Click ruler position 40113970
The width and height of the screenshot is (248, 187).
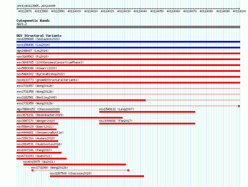click(x=25, y=11)
